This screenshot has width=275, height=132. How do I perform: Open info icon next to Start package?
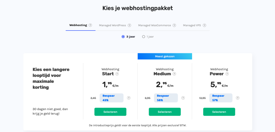click(117, 74)
